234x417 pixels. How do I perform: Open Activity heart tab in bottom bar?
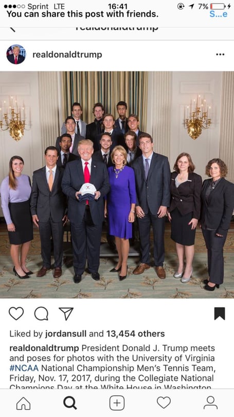point(164,403)
